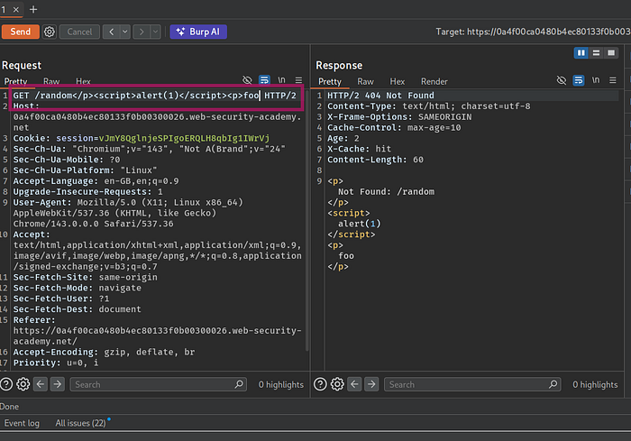Viewport: 631px width, 441px height.
Task: Go forward to next request in history
Action: 142,32
